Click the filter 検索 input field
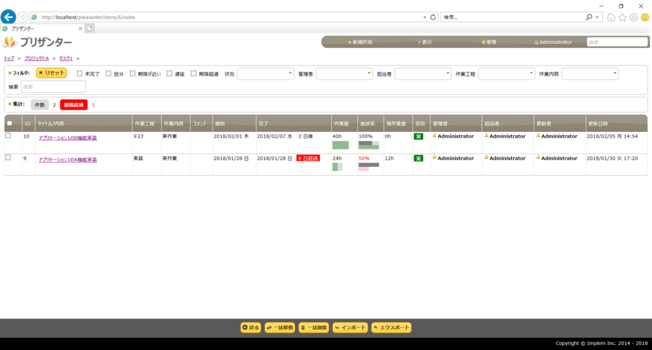Image resolution: width=652 pixels, height=350 pixels. tap(53, 87)
